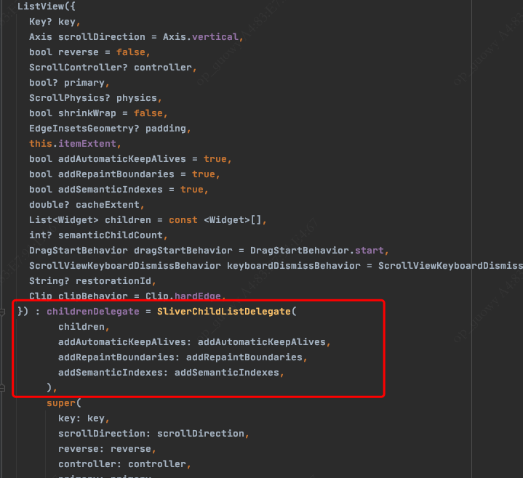Viewport: 523px width, 478px height.
Task: Click 'key: key,' argument line
Action: coord(84,418)
